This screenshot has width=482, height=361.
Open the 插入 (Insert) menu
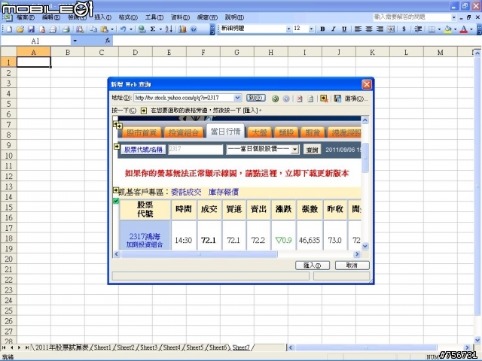pyautogui.click(x=102, y=17)
